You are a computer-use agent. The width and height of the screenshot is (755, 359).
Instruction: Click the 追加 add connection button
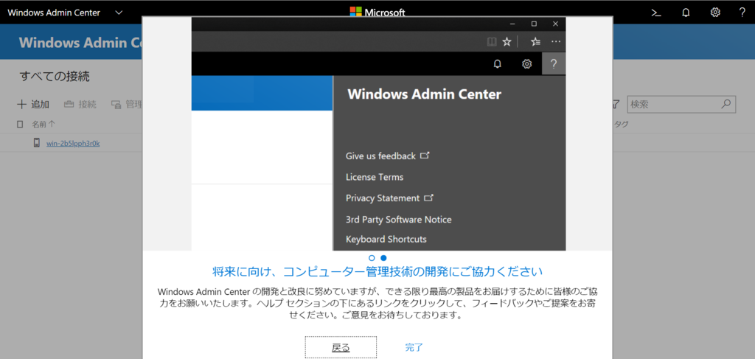click(x=33, y=104)
